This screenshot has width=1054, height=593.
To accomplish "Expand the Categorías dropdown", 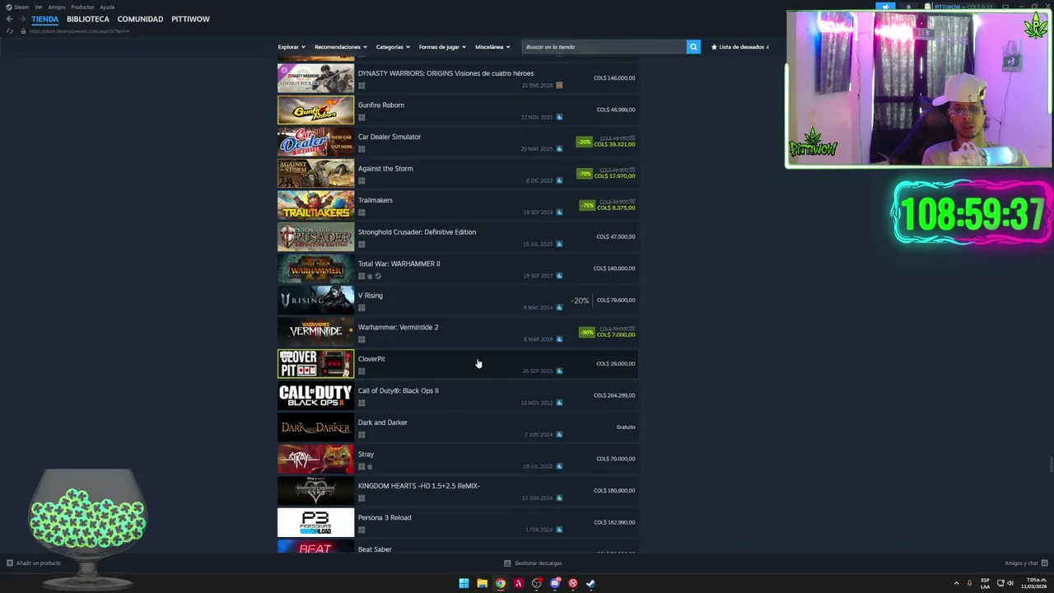I will (394, 47).
